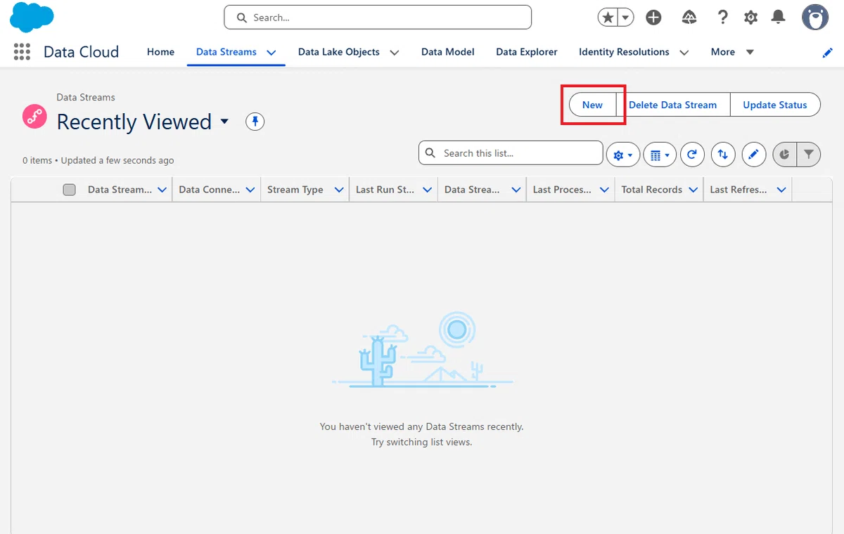The height and width of the screenshot is (534, 844).
Task: Switch to the Data Lake Objects tab
Action: coord(339,52)
